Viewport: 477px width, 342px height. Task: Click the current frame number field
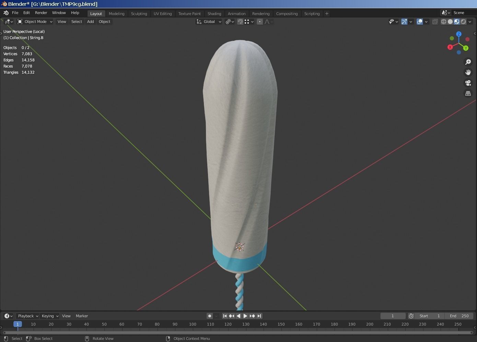[x=393, y=316]
